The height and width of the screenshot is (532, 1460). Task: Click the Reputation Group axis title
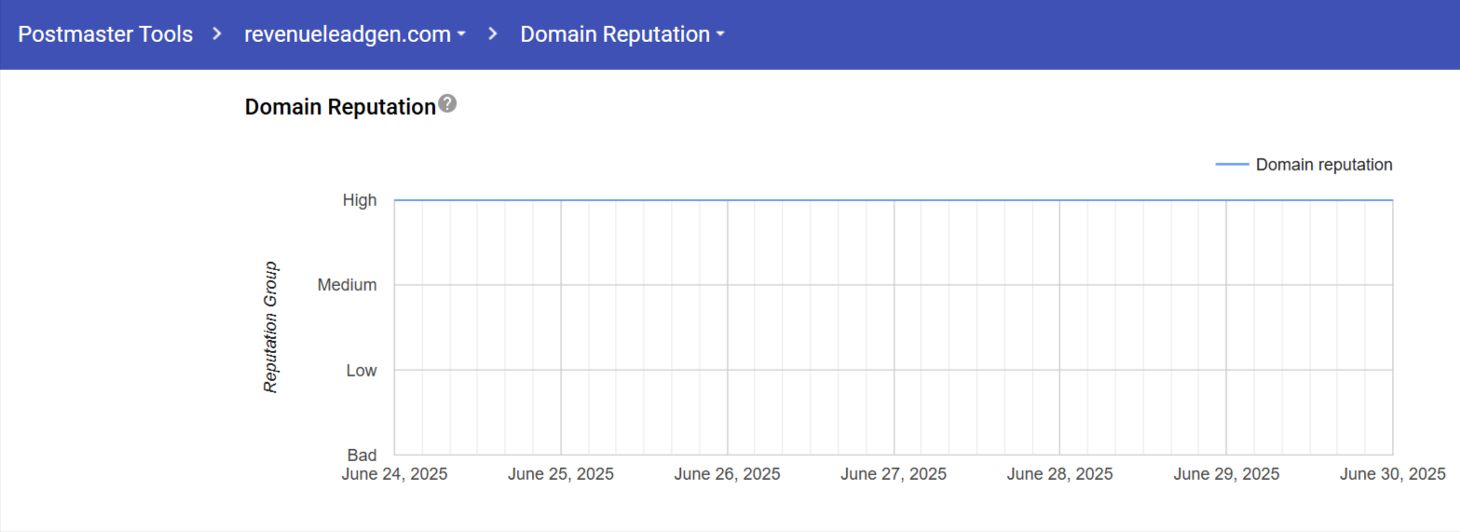(x=271, y=327)
